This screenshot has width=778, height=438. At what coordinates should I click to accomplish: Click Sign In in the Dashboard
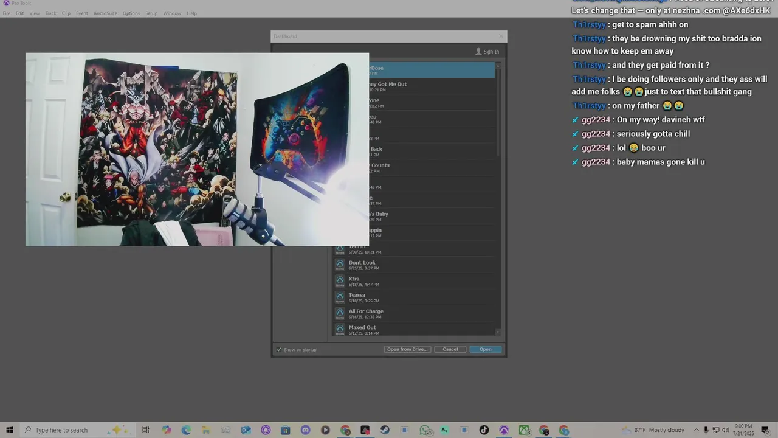pyautogui.click(x=491, y=52)
